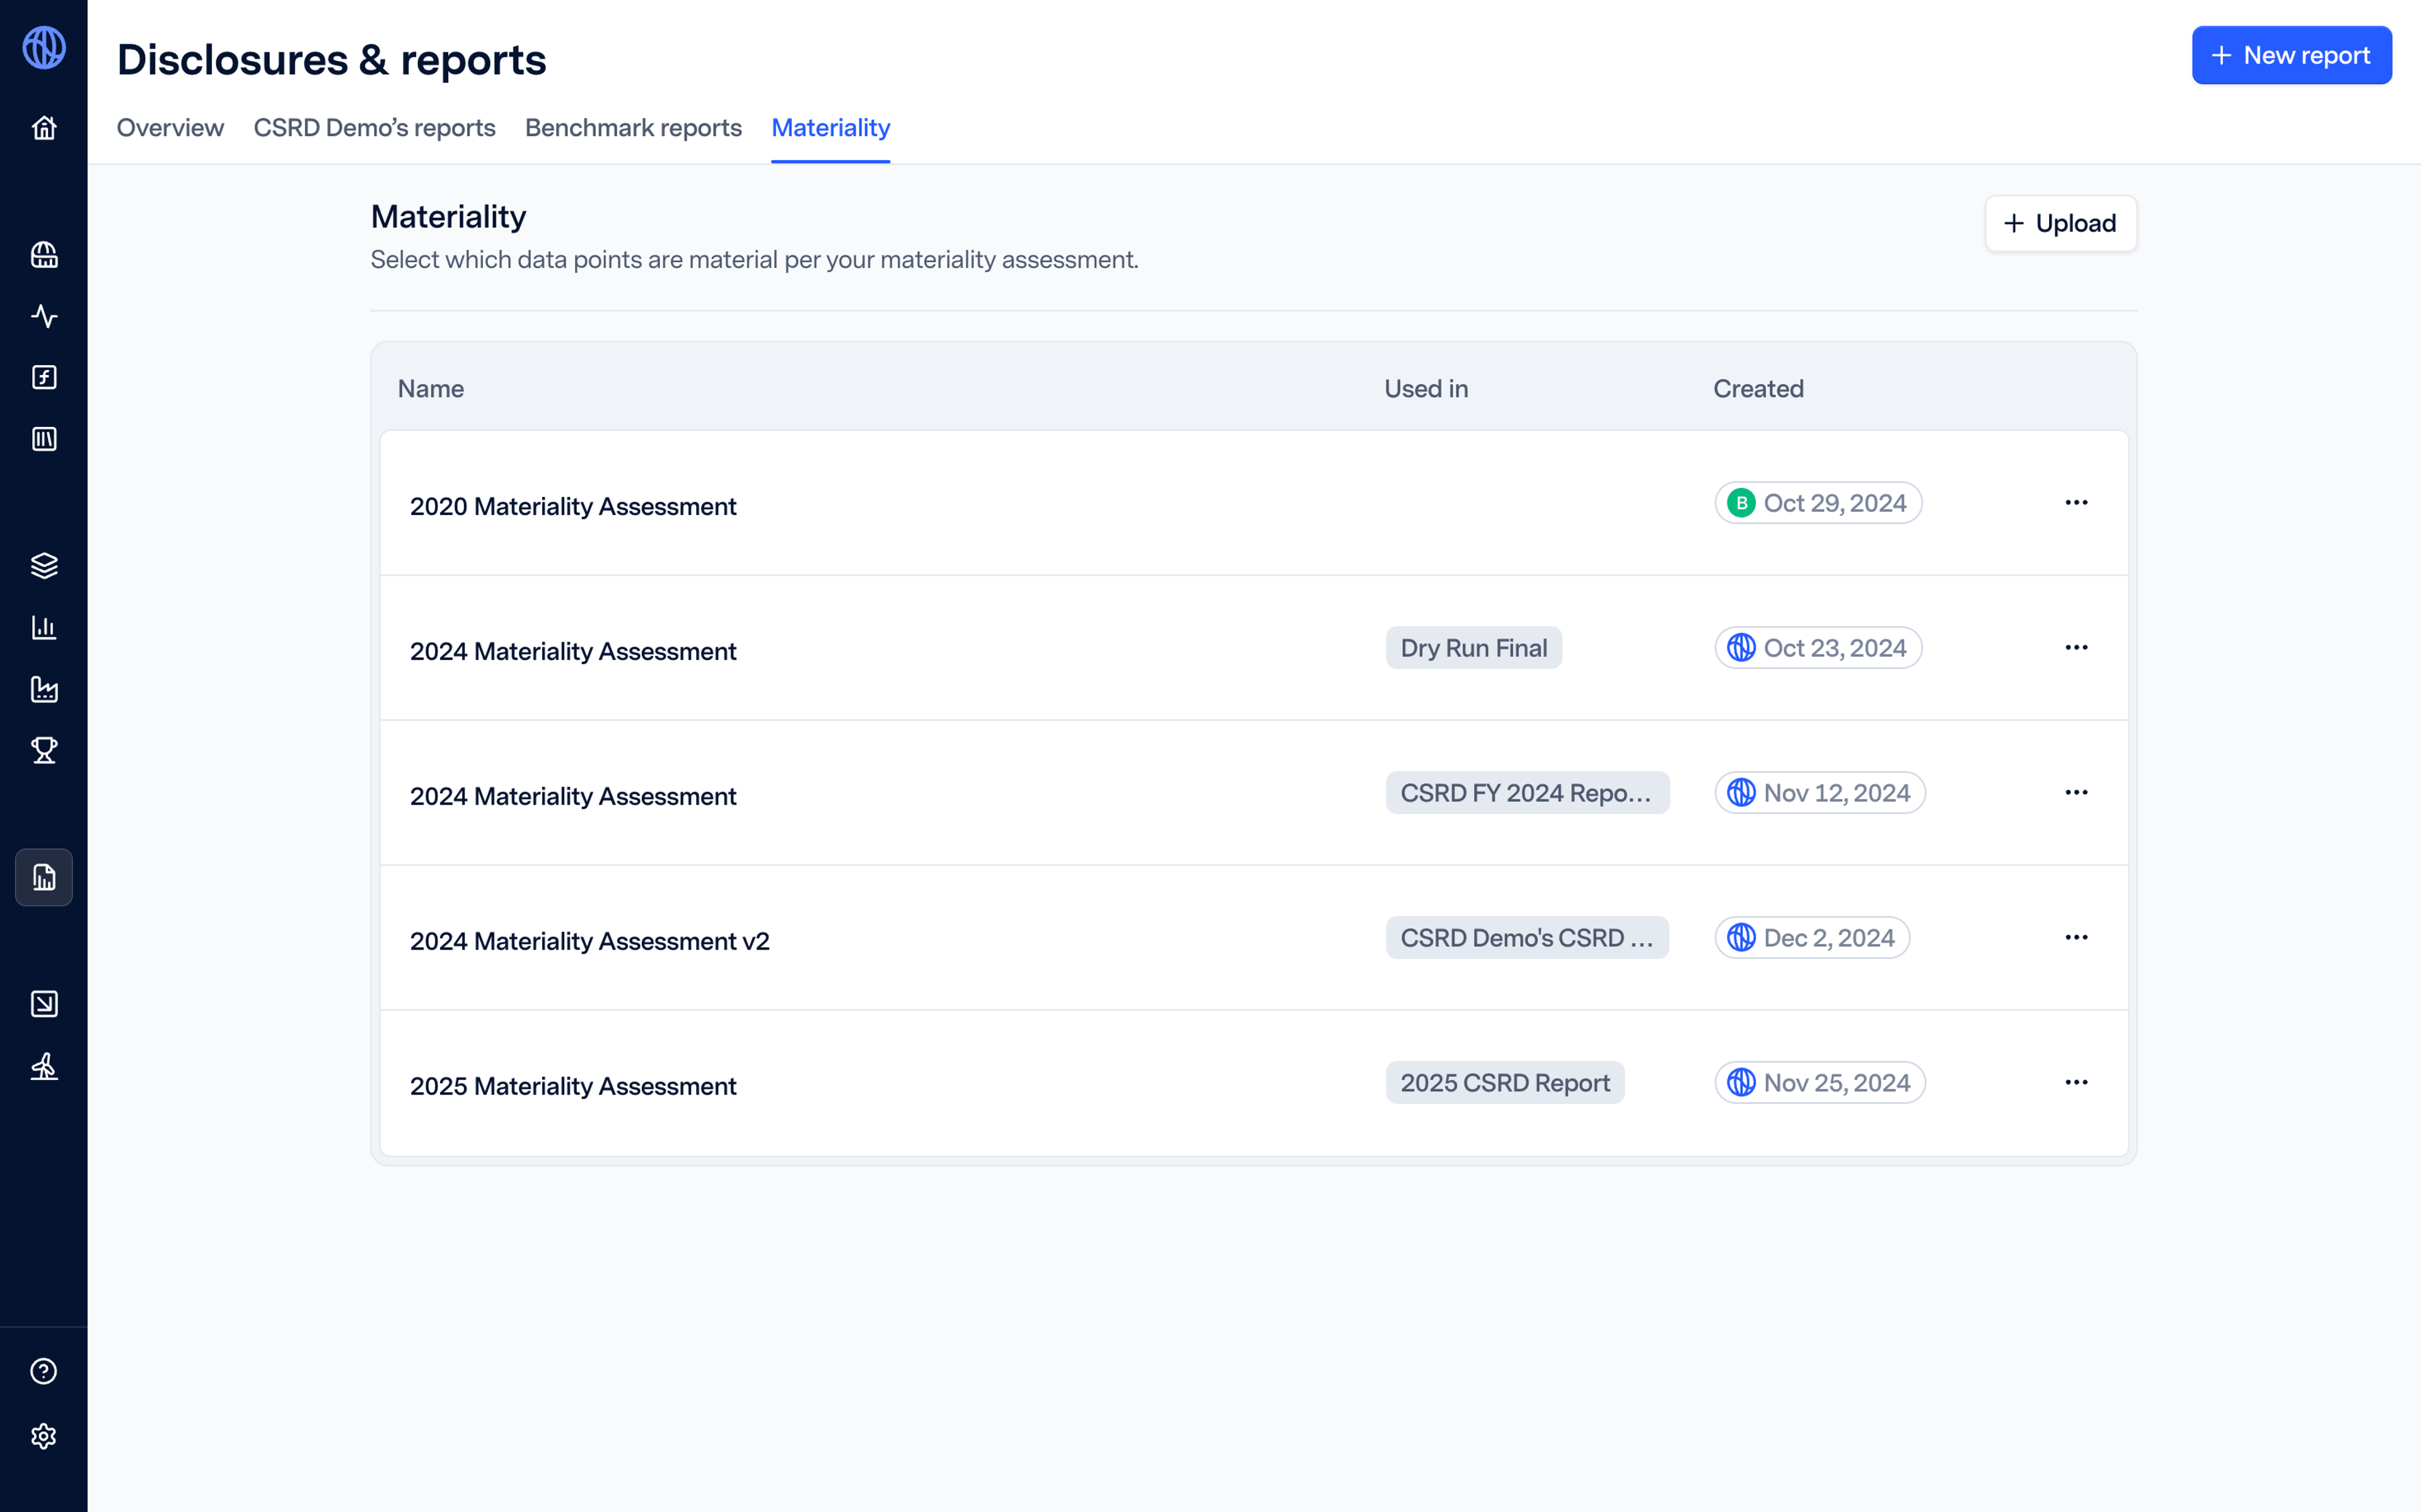Click the New report button

click(2291, 55)
